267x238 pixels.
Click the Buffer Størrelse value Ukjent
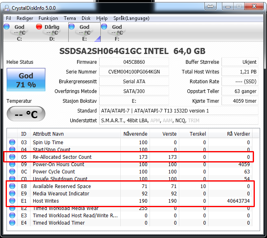point(240,62)
